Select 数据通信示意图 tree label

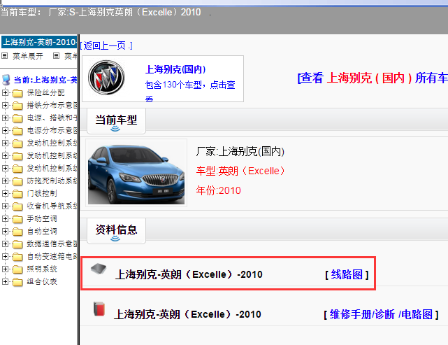[52, 244]
